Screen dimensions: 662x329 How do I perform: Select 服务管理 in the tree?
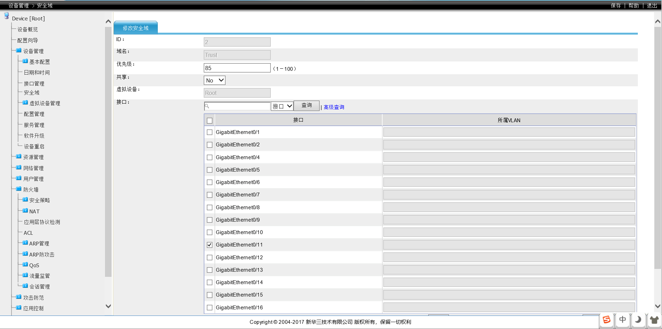point(34,125)
